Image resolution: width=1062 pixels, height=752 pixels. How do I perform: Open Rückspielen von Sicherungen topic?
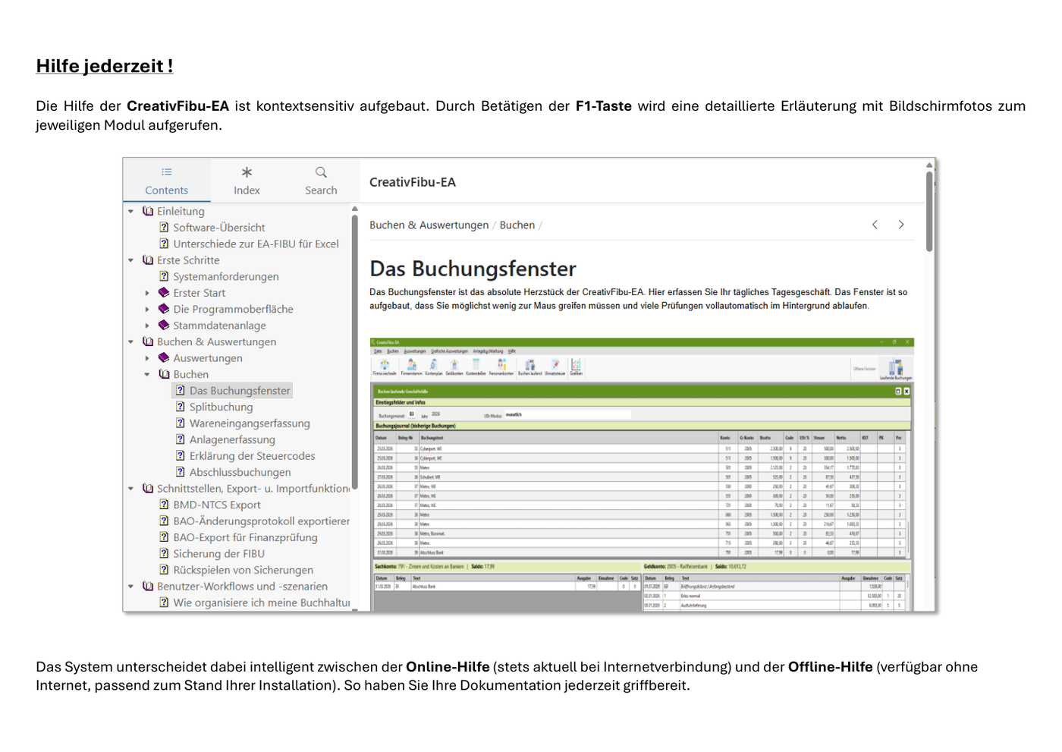pos(243,570)
